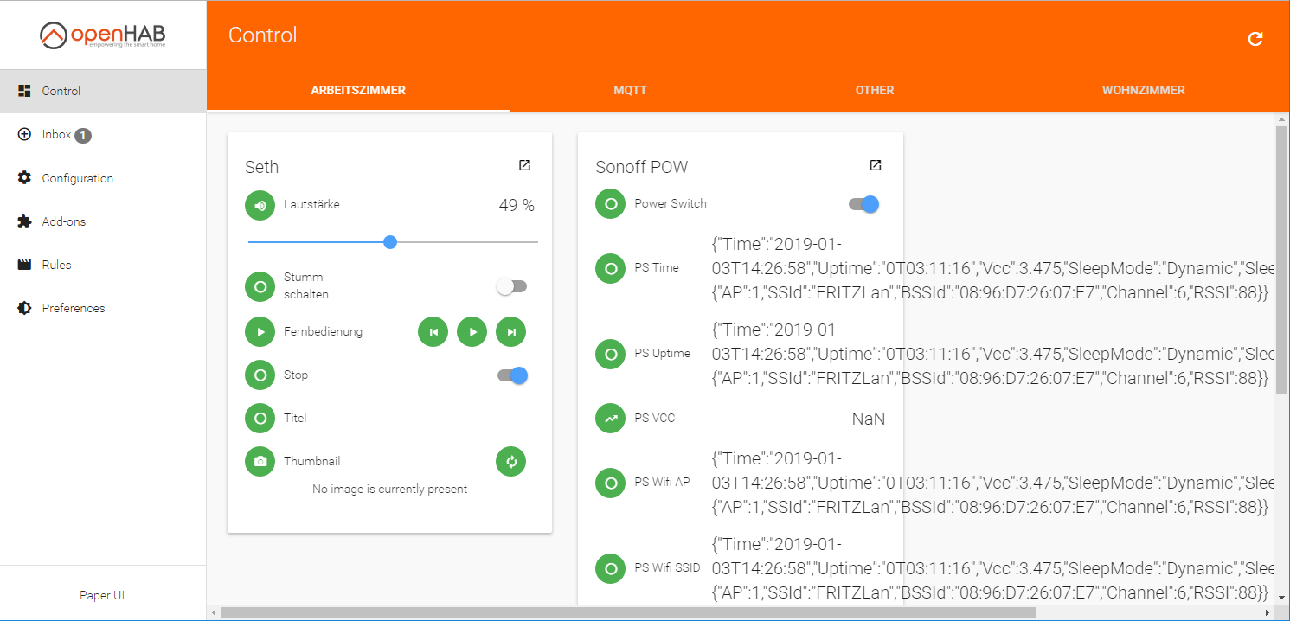Click the Sonoff POW card title
Screen dimensions: 1290x621
click(641, 167)
